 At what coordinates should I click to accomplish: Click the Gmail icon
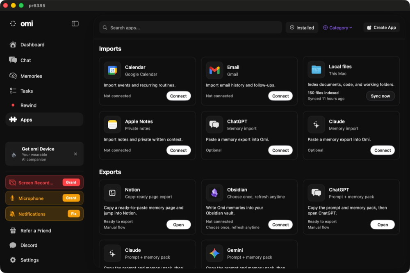[x=214, y=71]
